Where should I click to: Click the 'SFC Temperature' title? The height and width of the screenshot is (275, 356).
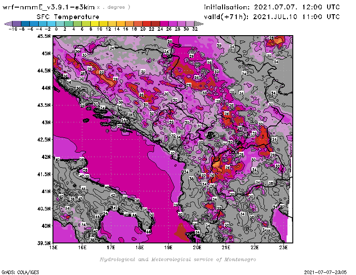pyautogui.click(x=68, y=17)
